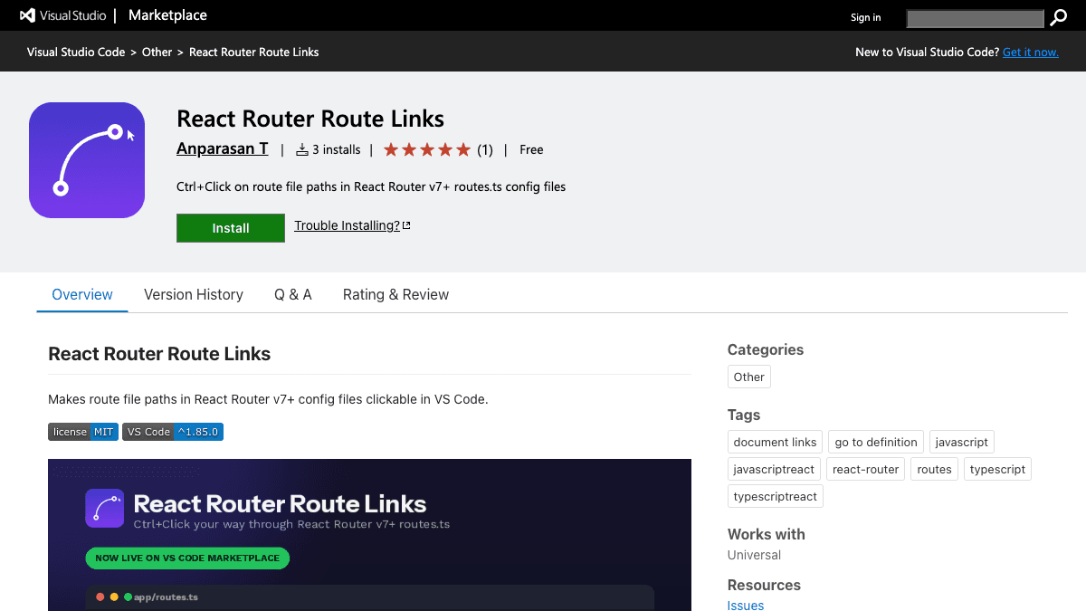Click the Universal text under Works with
This screenshot has width=1086, height=611.
[x=754, y=555]
